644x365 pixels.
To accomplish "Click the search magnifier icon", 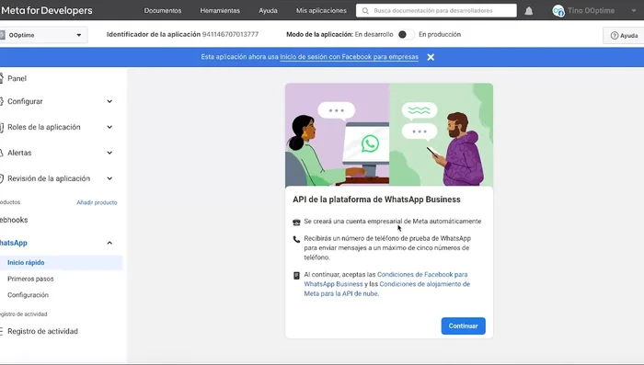I will pos(365,11).
